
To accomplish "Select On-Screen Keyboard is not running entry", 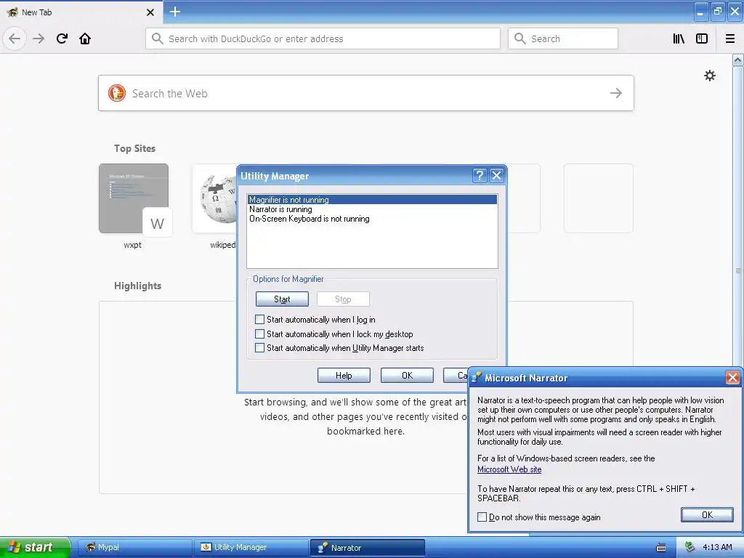I will (372, 219).
